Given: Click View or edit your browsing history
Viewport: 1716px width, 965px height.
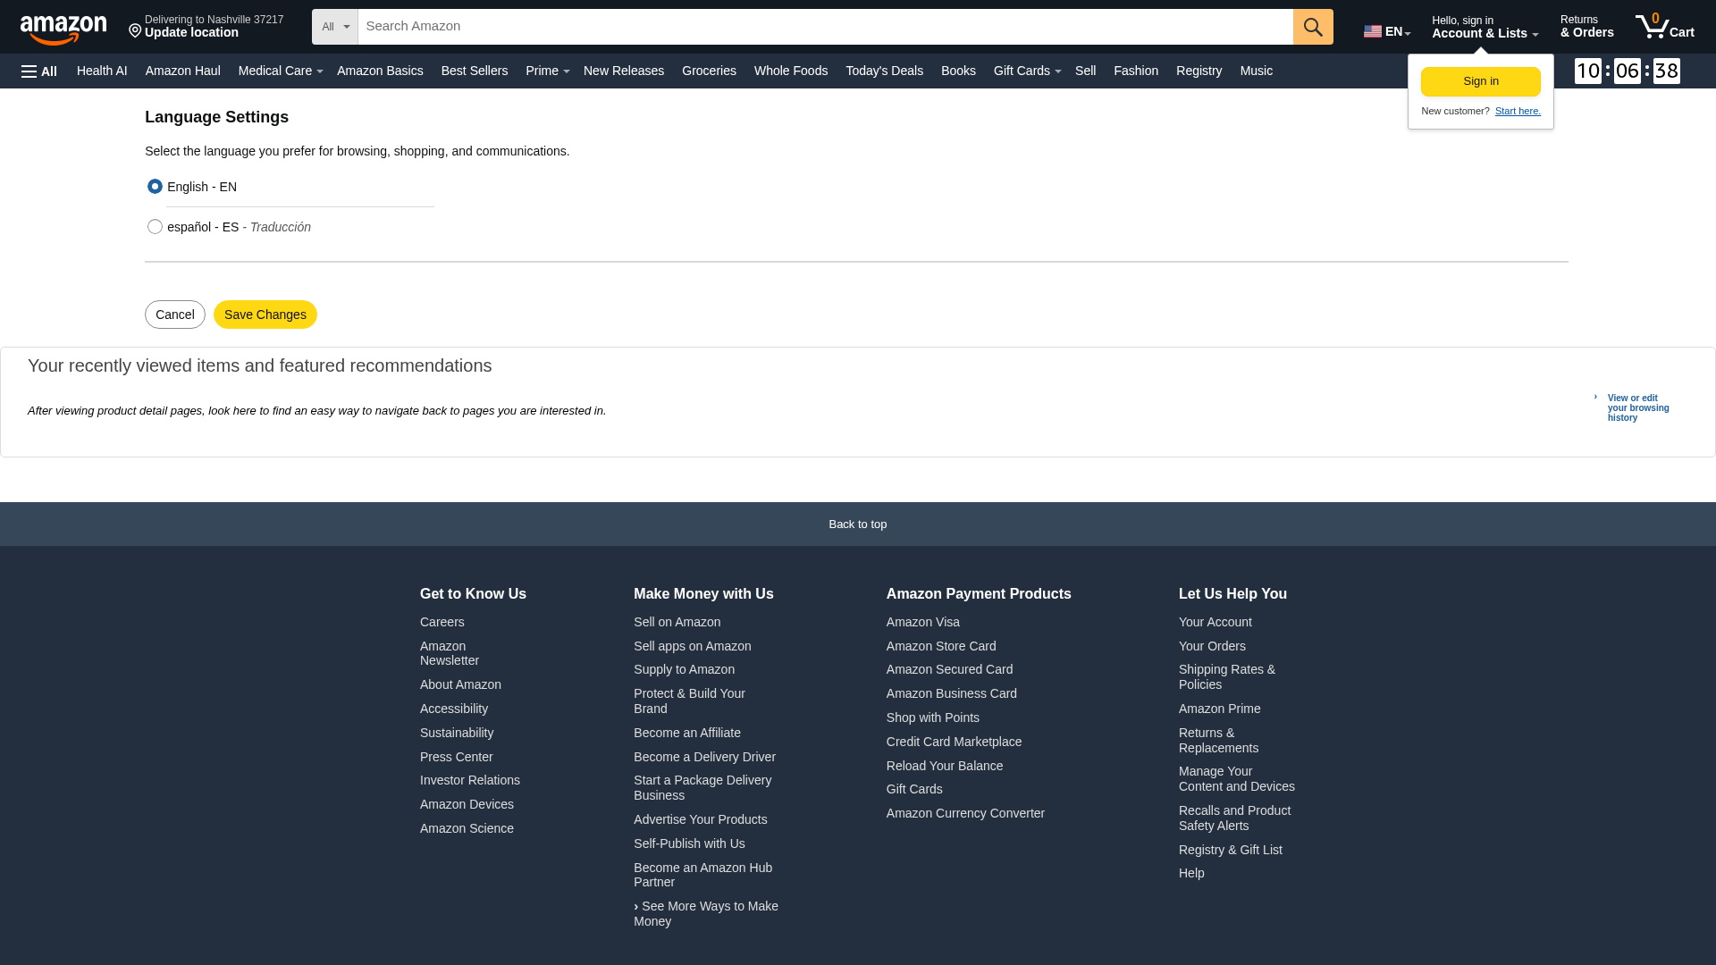Looking at the screenshot, I should click(1638, 408).
